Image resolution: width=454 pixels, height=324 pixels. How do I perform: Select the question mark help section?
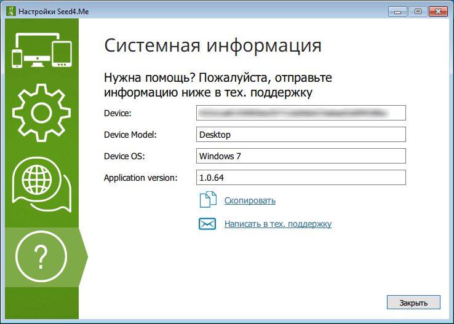(x=41, y=256)
